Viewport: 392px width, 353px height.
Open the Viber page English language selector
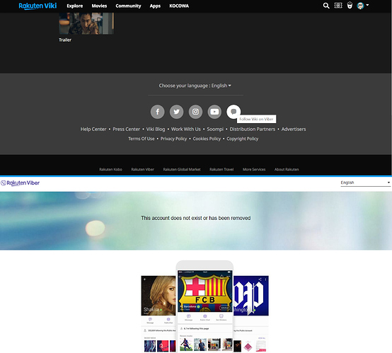coord(365,183)
